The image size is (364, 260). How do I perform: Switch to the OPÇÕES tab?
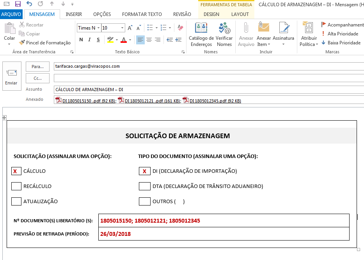102,14
